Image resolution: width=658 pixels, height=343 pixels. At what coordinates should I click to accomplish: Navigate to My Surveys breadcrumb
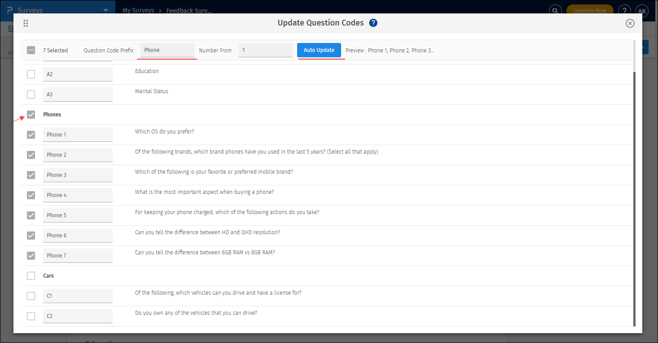138,10
